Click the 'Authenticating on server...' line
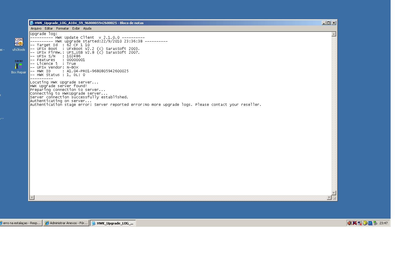The width and height of the screenshot is (413, 258). pos(61,101)
